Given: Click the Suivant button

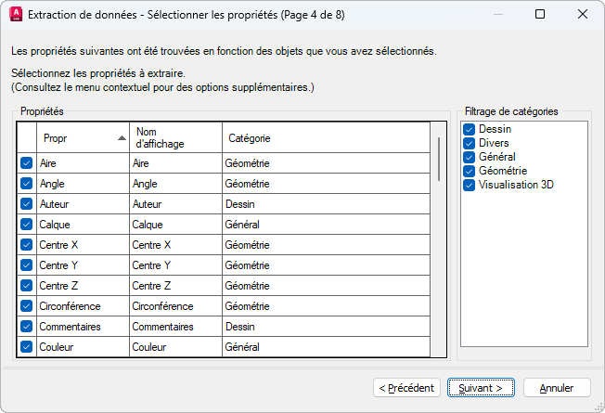Looking at the screenshot, I should tap(480, 387).
